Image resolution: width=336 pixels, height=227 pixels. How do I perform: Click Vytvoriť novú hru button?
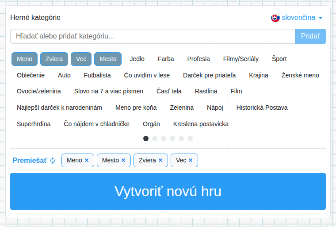[168, 192]
